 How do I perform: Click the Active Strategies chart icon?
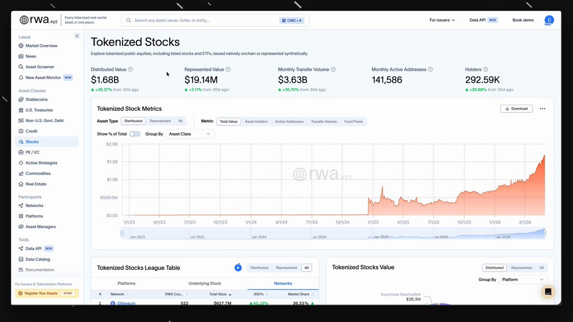[x=21, y=163]
